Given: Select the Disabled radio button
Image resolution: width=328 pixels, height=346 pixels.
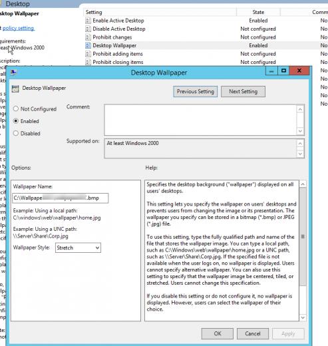Looking at the screenshot, I should point(16,133).
